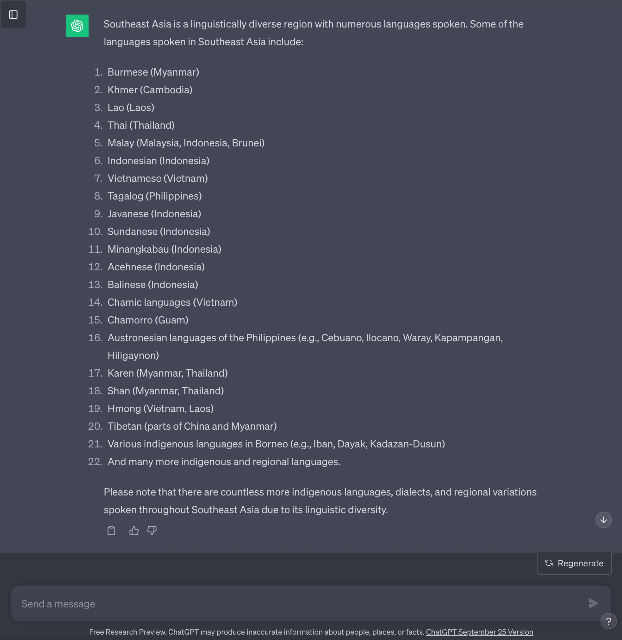Image resolution: width=622 pixels, height=640 pixels.
Task: Copy the response with clipboard icon
Action: (x=111, y=531)
